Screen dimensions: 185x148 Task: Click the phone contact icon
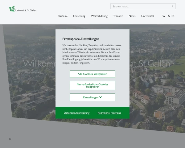[x=163, y=16]
